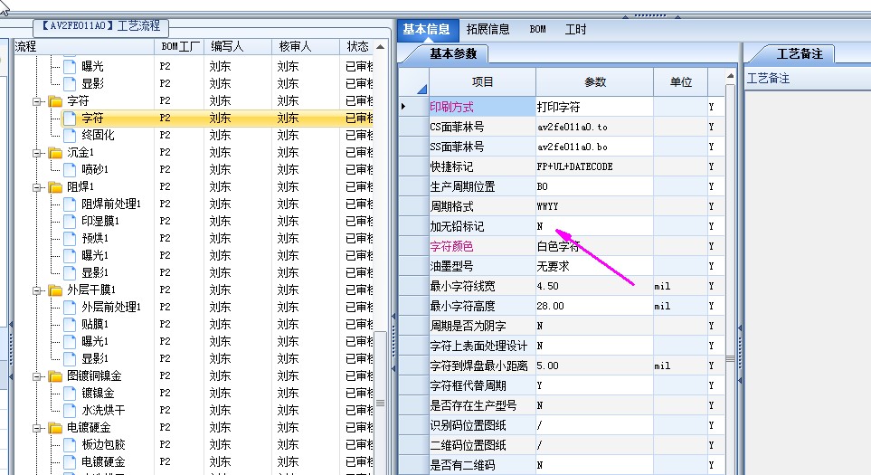This screenshot has width=871, height=475.
Task: Click the 参数 column header
Action: tap(595, 82)
